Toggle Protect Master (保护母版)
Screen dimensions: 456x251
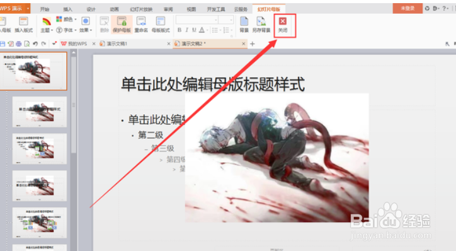click(x=122, y=25)
